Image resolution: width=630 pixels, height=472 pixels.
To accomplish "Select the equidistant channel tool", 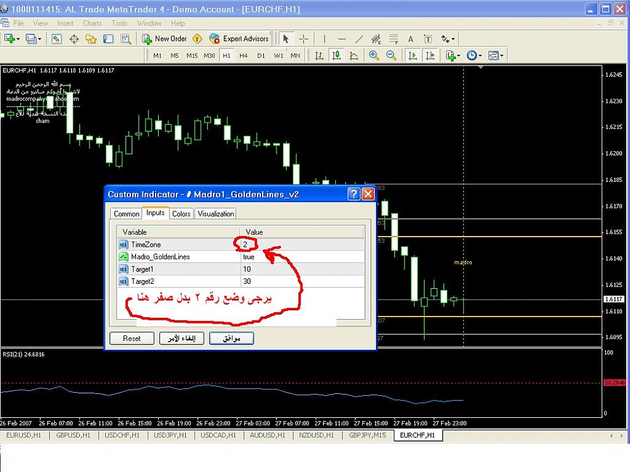I will coord(376,39).
